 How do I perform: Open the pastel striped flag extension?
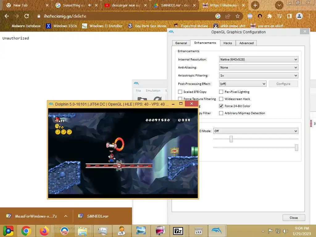(x=250, y=16)
